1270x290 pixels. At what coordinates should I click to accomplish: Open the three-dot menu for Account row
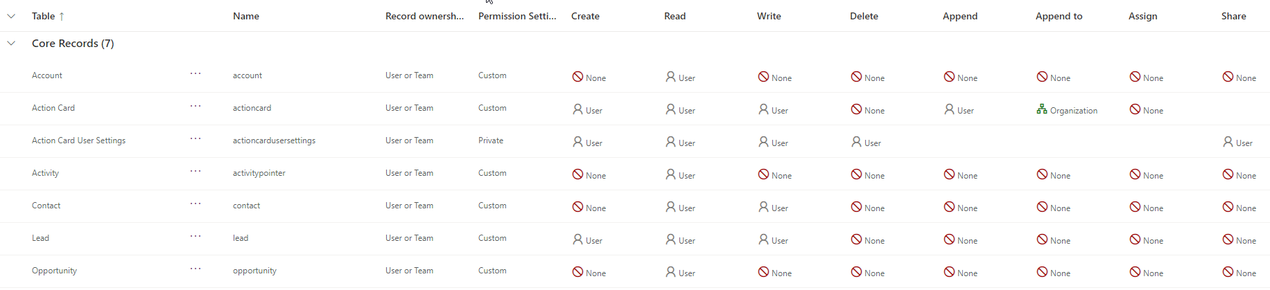point(195,73)
